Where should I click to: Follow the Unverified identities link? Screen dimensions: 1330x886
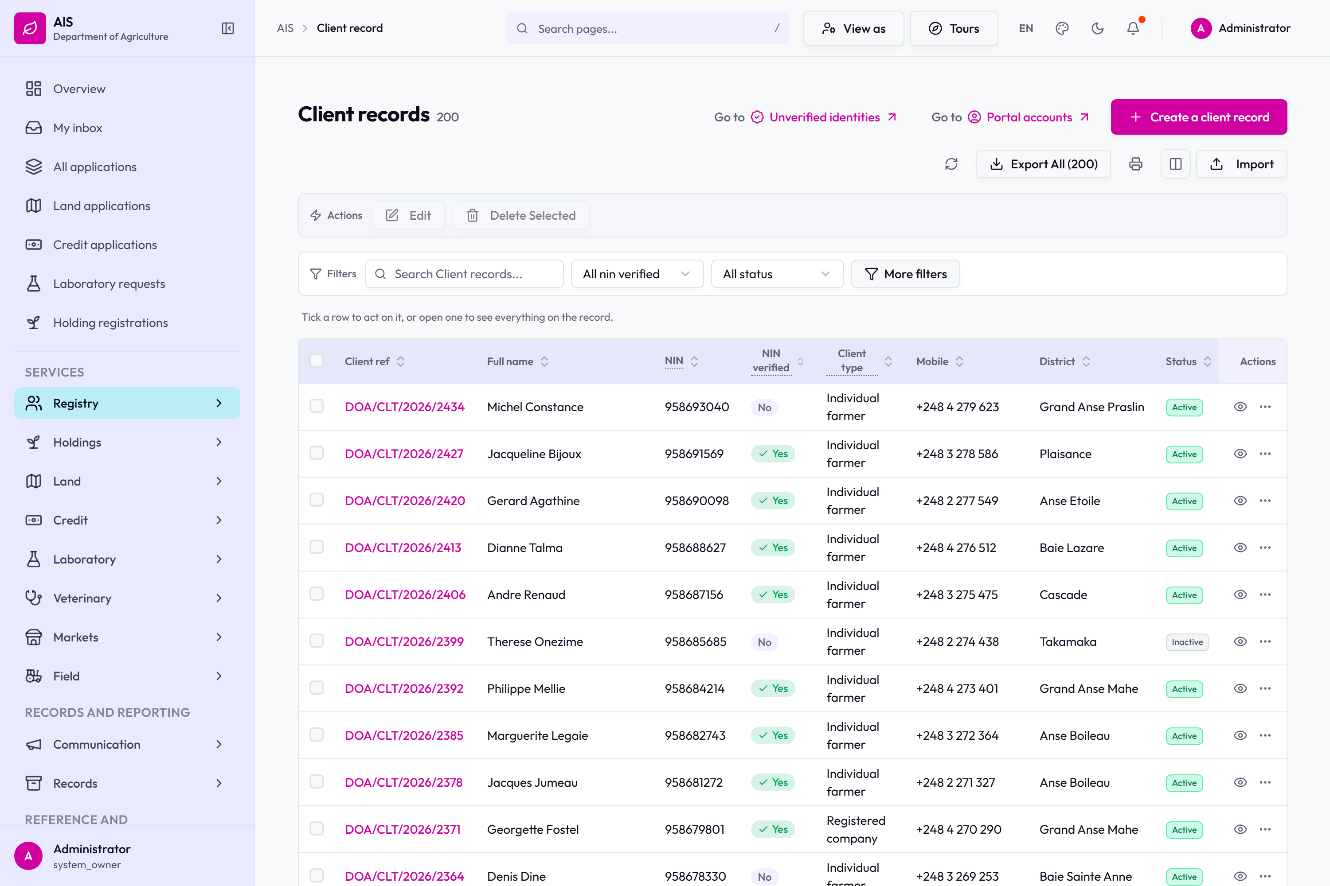[x=825, y=117]
